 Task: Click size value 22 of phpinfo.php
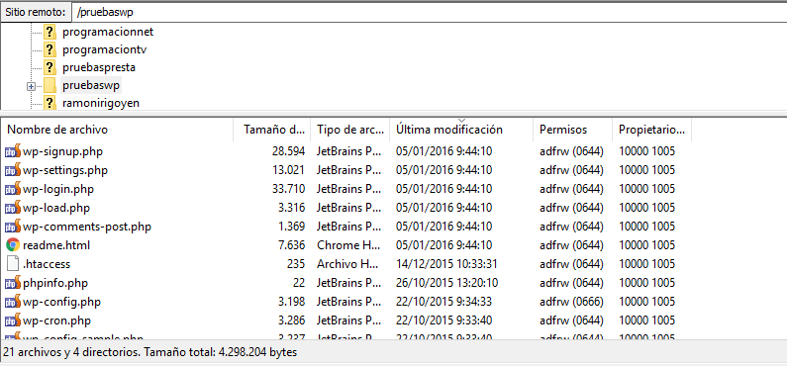(299, 283)
